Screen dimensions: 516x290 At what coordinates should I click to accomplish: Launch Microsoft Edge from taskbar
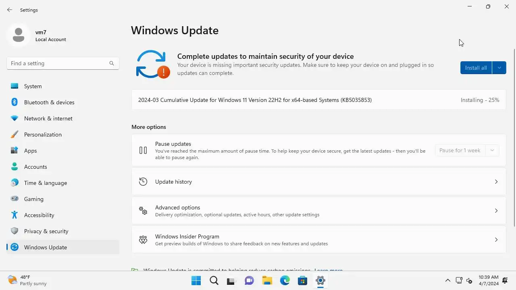285,281
